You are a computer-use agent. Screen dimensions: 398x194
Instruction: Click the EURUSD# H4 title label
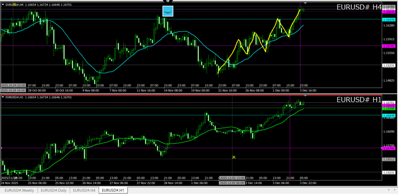359,7
